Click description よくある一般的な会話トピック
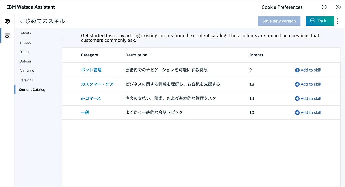 [154, 112]
